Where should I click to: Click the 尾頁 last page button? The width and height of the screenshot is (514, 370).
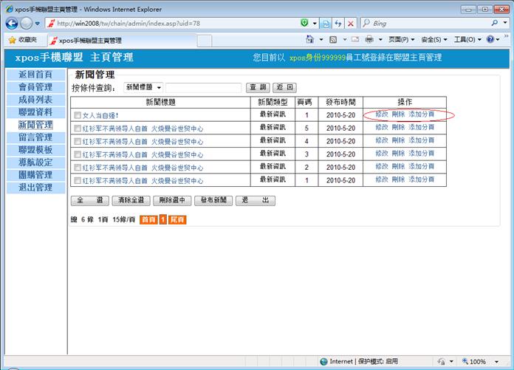(177, 220)
